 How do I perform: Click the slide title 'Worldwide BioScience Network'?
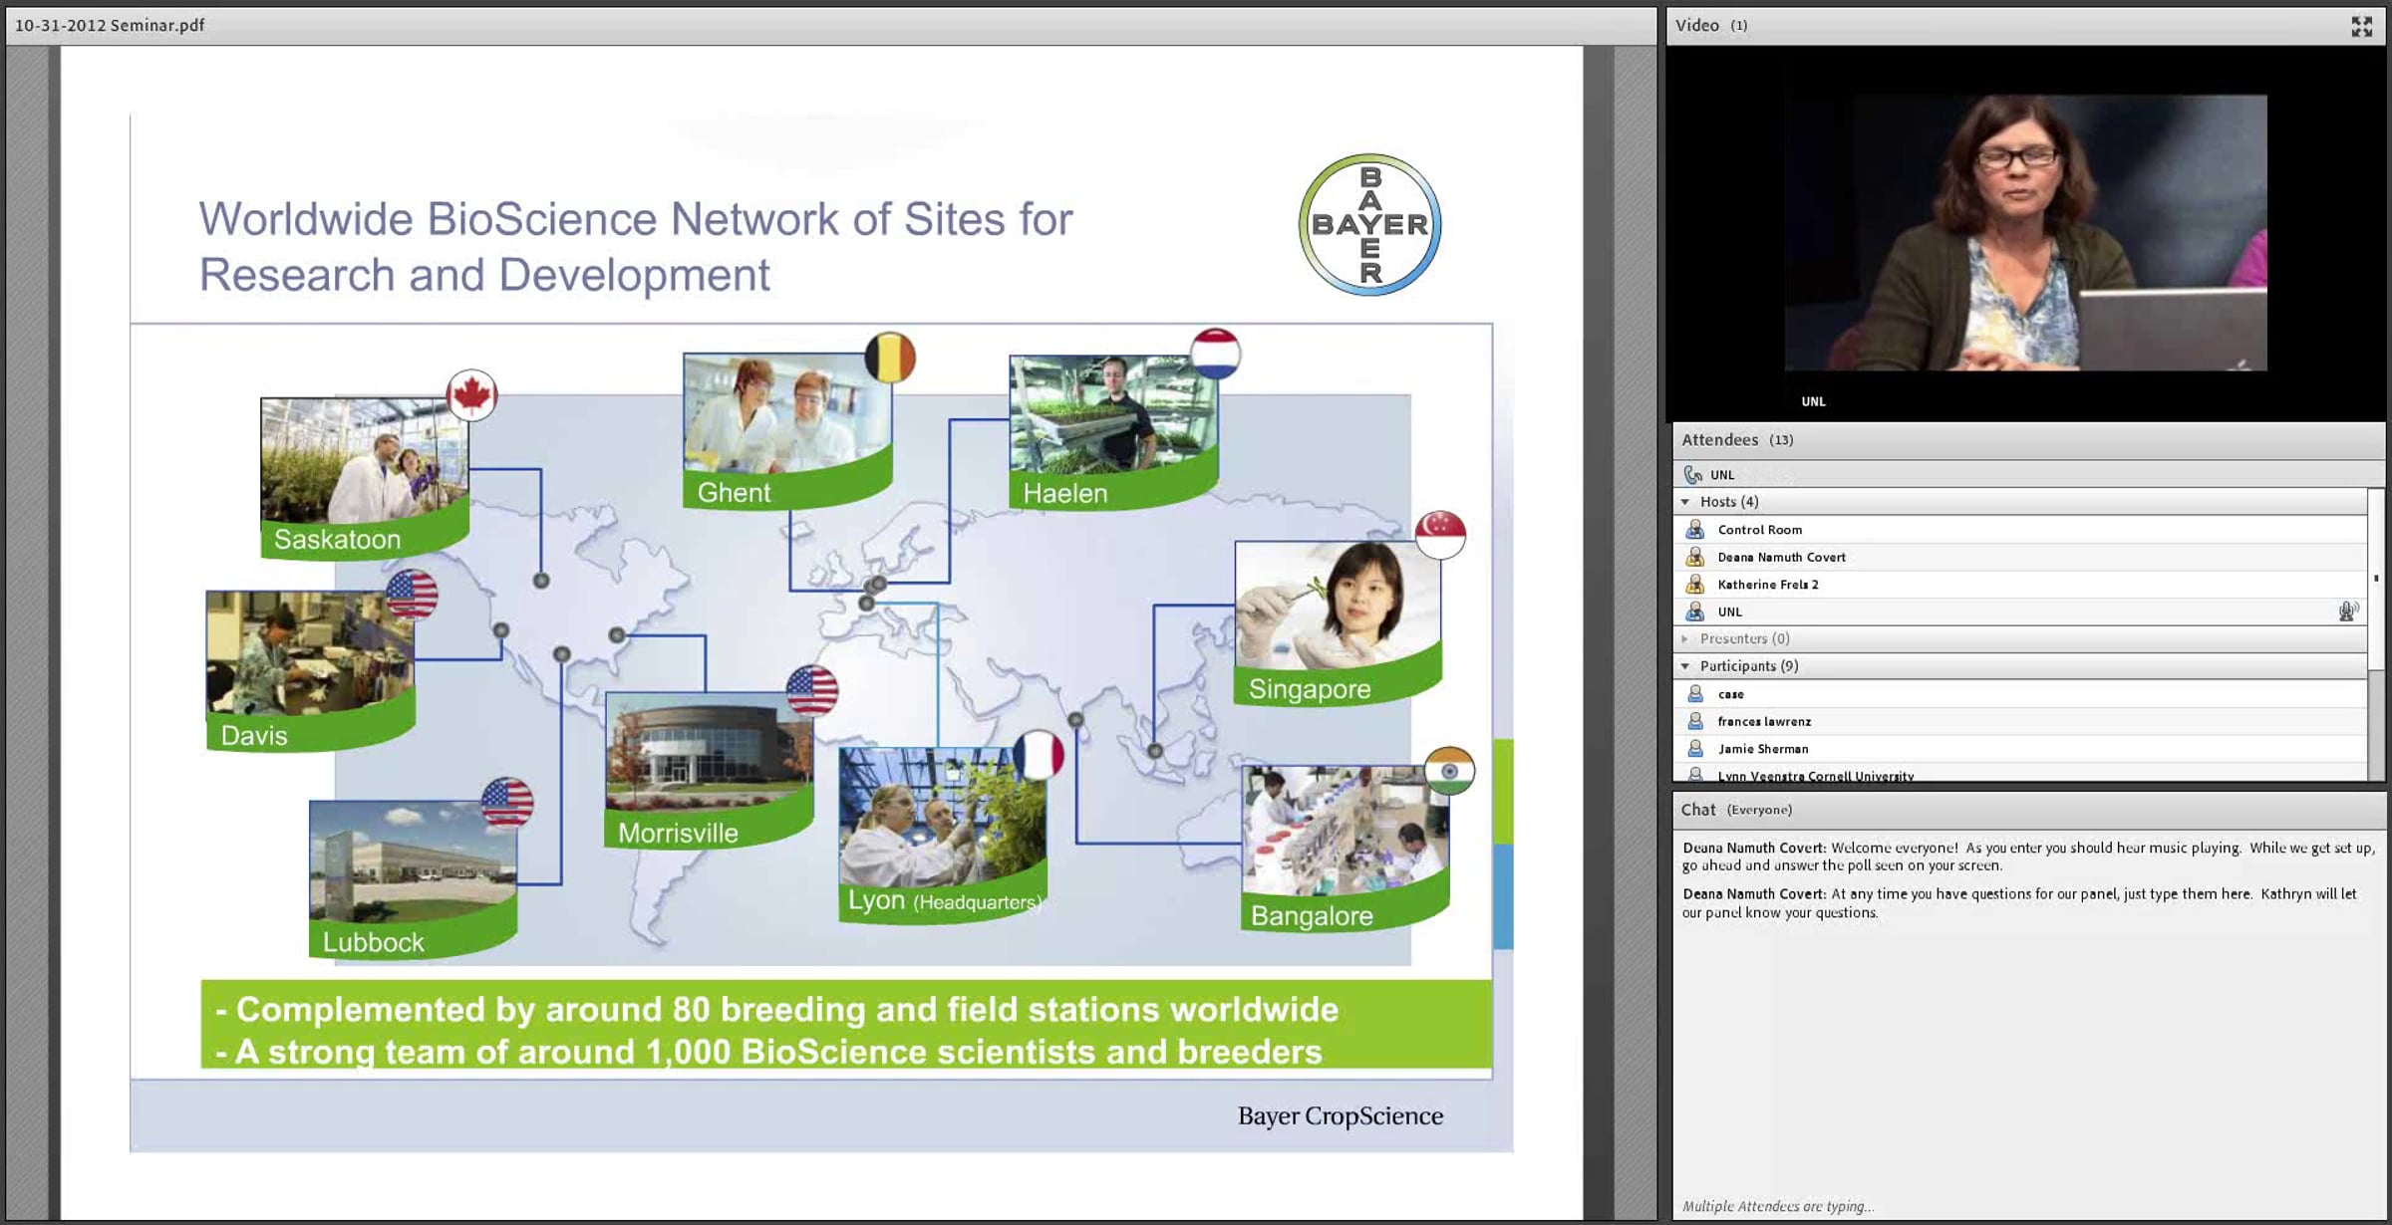tap(636, 246)
